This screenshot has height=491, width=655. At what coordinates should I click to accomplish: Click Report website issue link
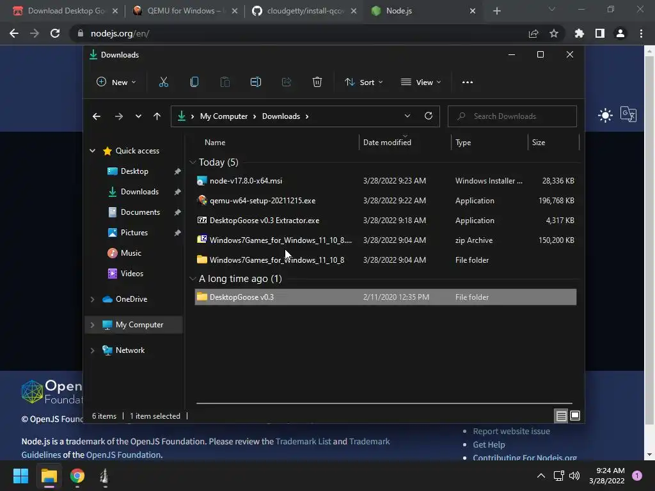[511, 432]
